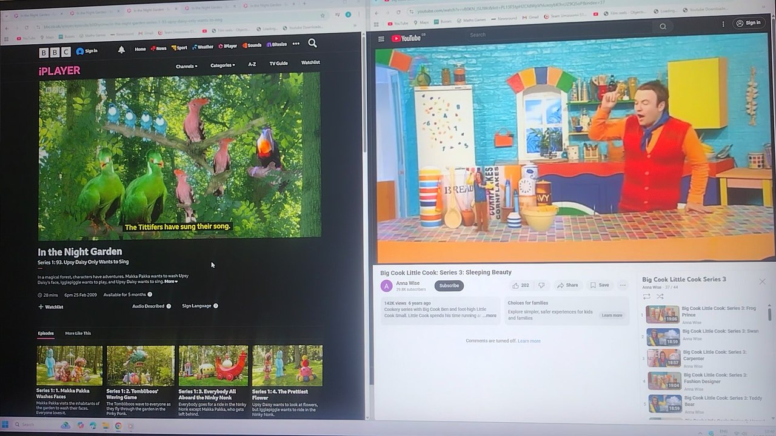
Task: Open BBC Sounds
Action: coord(252,45)
